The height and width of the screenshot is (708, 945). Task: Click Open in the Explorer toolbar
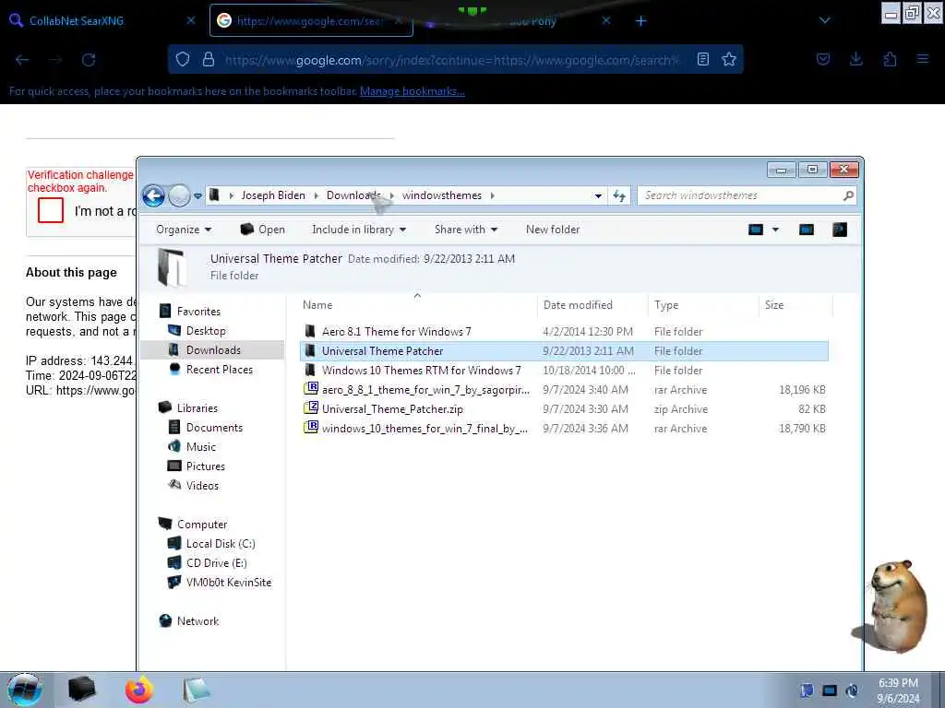pyautogui.click(x=263, y=230)
